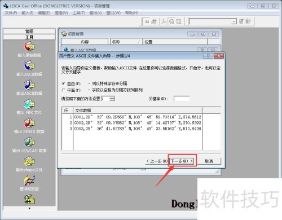The width and height of the screenshot is (282, 220).
Task: Click the 取消 button in the wizard
Action: [209, 161]
